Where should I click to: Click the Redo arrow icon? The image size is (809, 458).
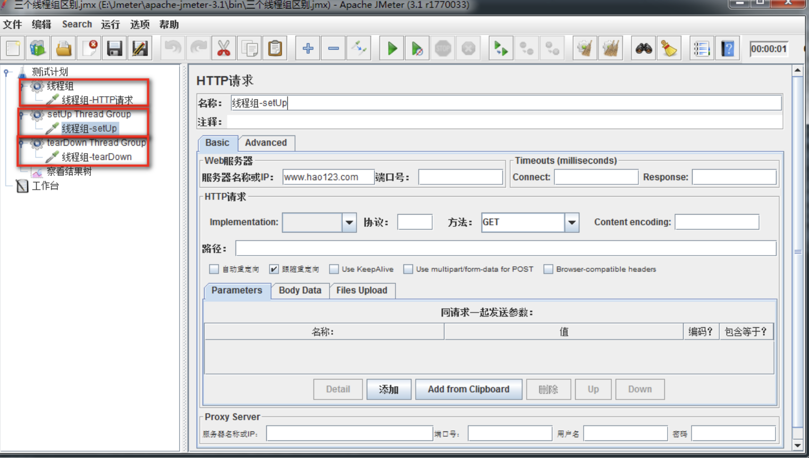click(x=198, y=48)
